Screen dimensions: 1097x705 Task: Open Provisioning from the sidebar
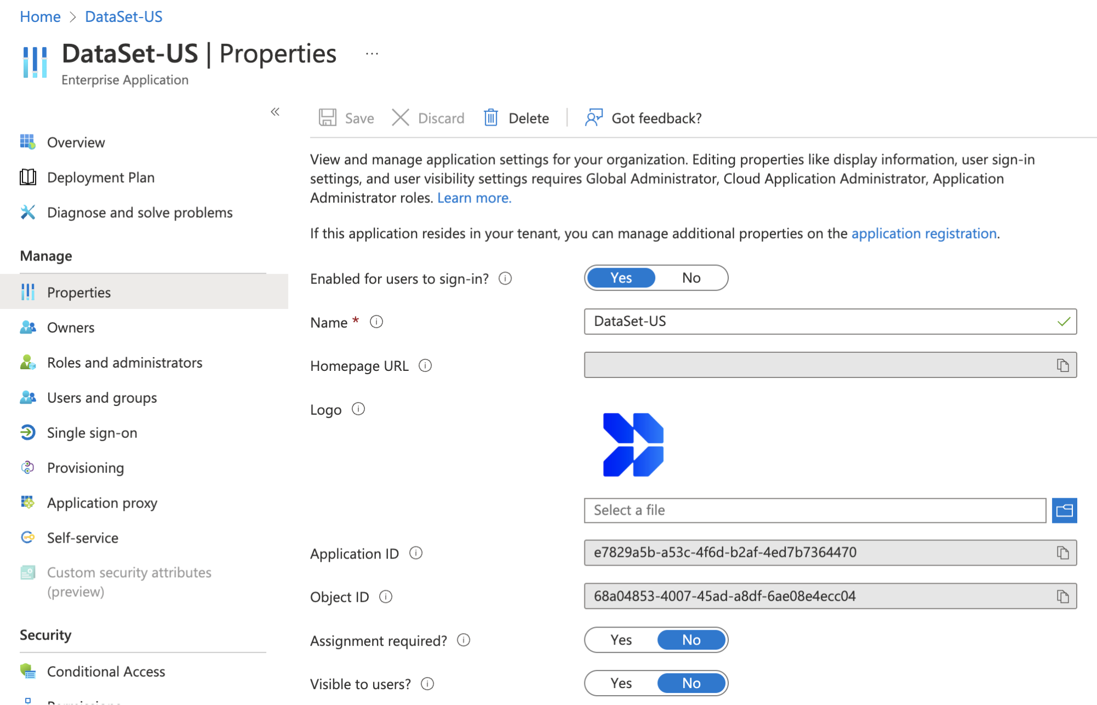coord(85,468)
